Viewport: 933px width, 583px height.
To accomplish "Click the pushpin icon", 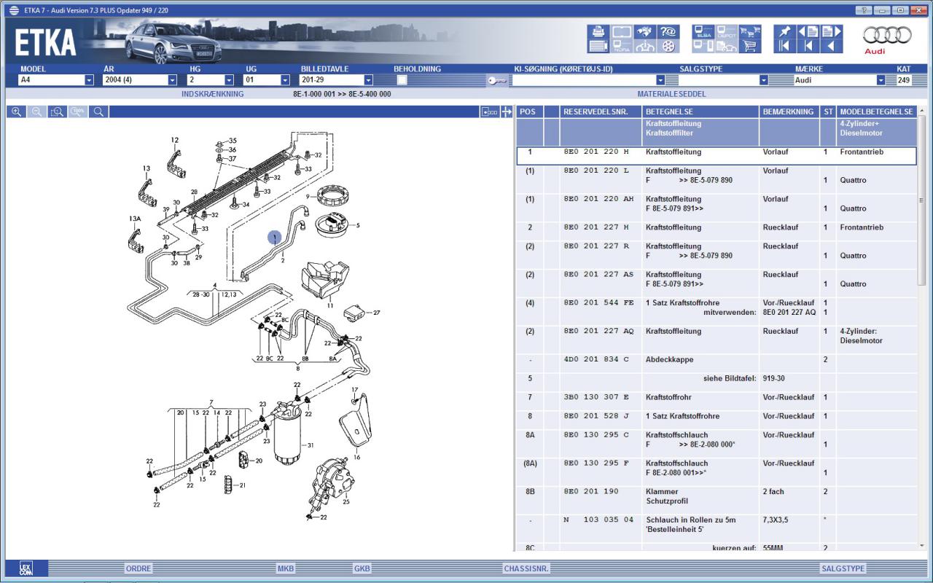I will tap(784, 31).
